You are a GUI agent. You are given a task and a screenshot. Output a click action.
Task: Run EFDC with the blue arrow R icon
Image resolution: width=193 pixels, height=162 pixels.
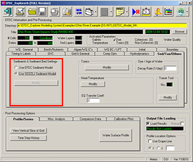pyautogui.click(x=136, y=12)
